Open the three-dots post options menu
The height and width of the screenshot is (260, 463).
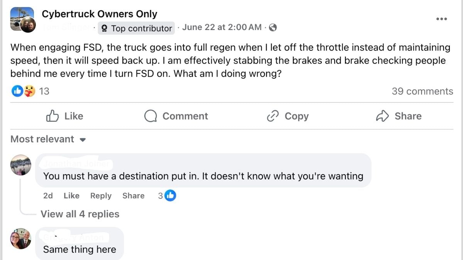(441, 19)
